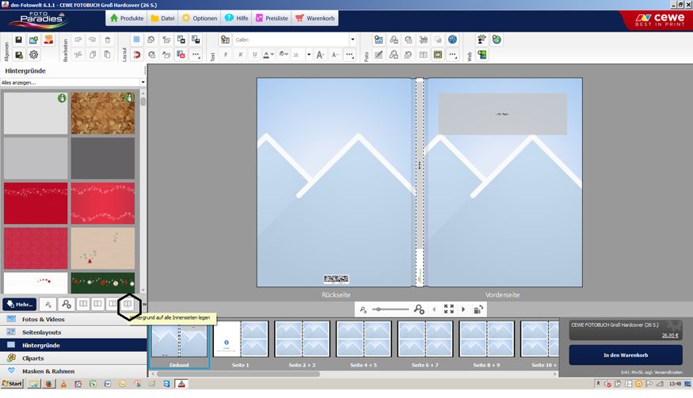Viewport: 693px width, 398px height.
Task: Click the zoom-in magnifier beside zoom slider
Action: point(419,309)
